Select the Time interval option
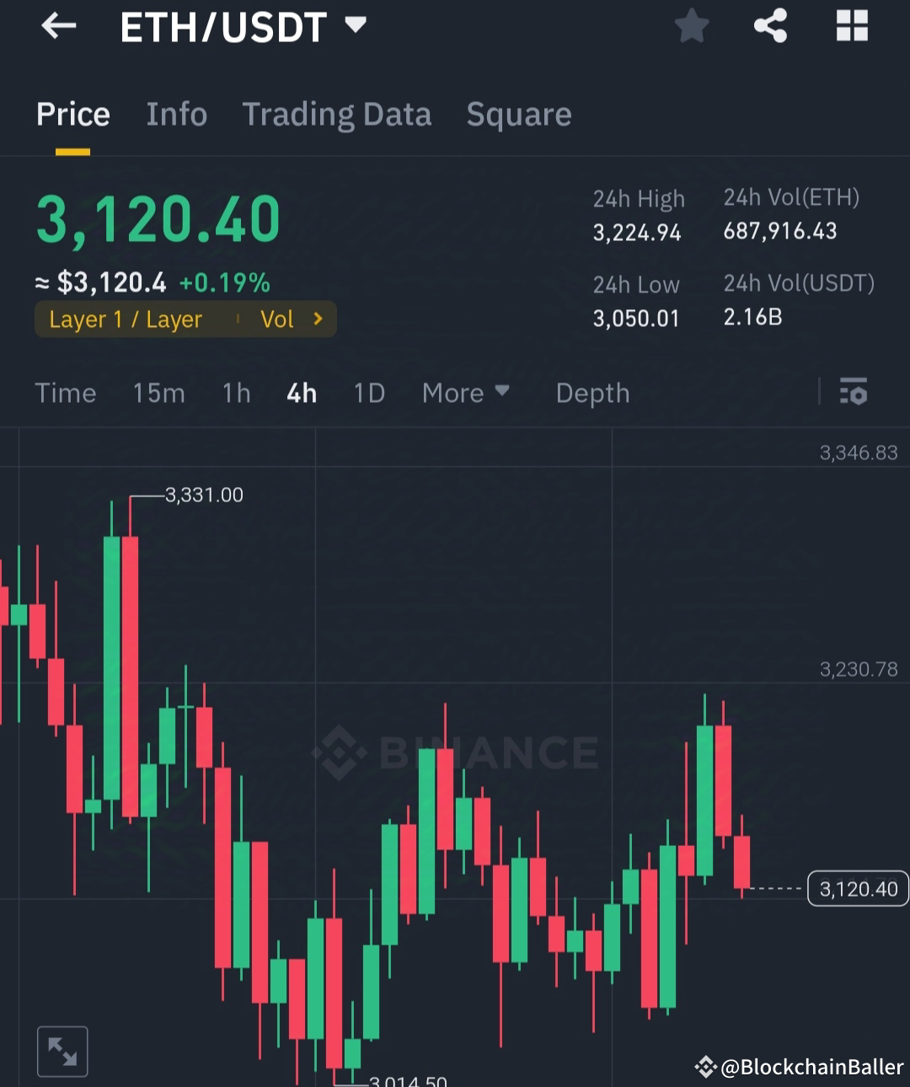 [x=65, y=393]
